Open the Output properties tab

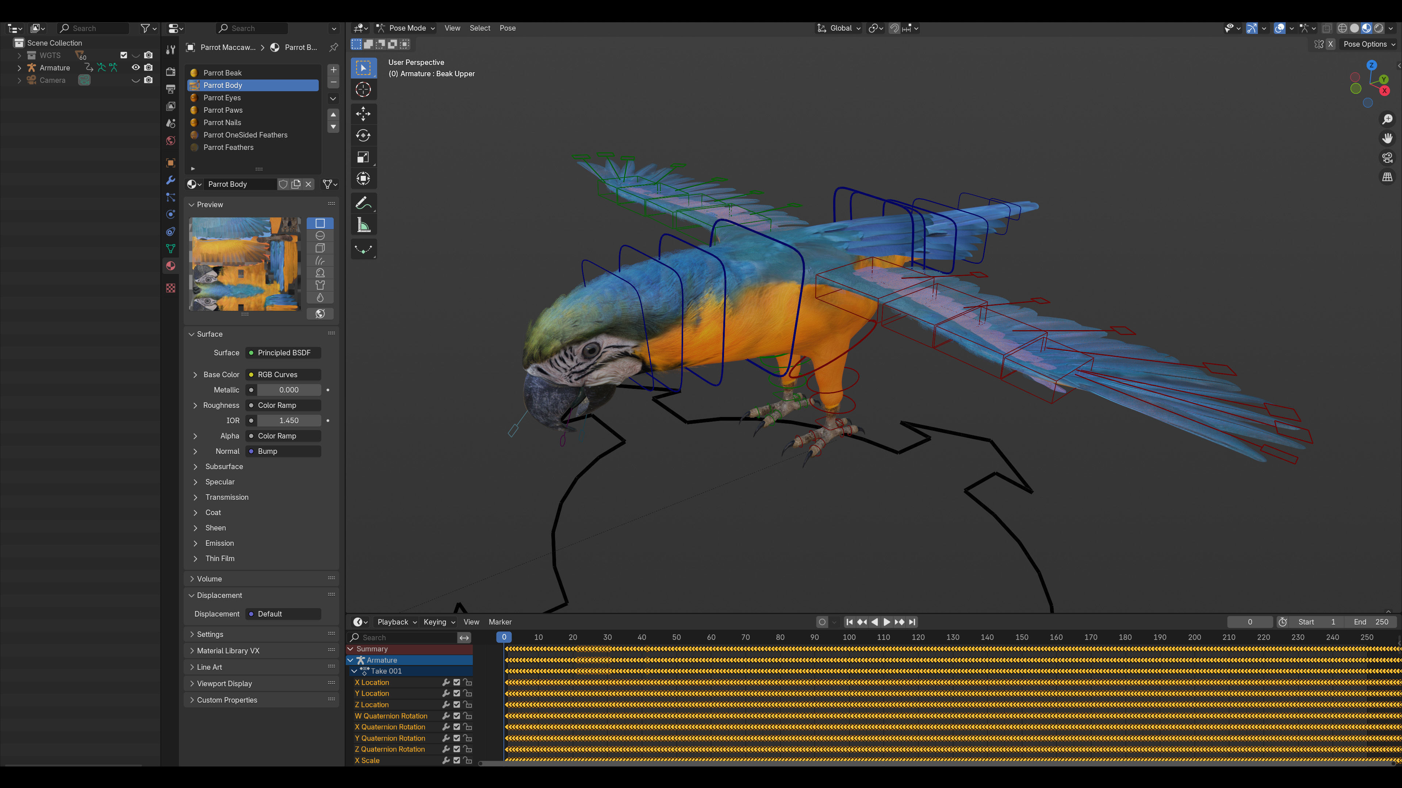pyautogui.click(x=171, y=89)
